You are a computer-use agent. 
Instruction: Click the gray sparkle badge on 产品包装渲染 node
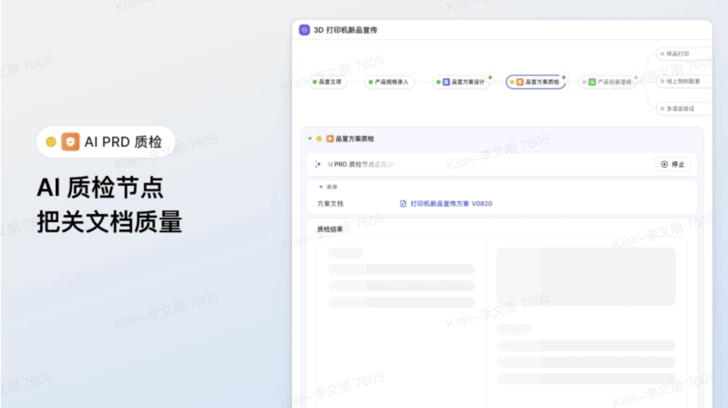636,77
